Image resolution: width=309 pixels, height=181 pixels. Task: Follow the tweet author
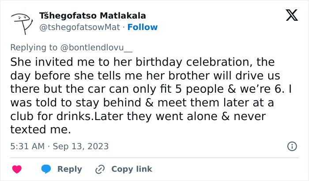pyautogui.click(x=142, y=27)
